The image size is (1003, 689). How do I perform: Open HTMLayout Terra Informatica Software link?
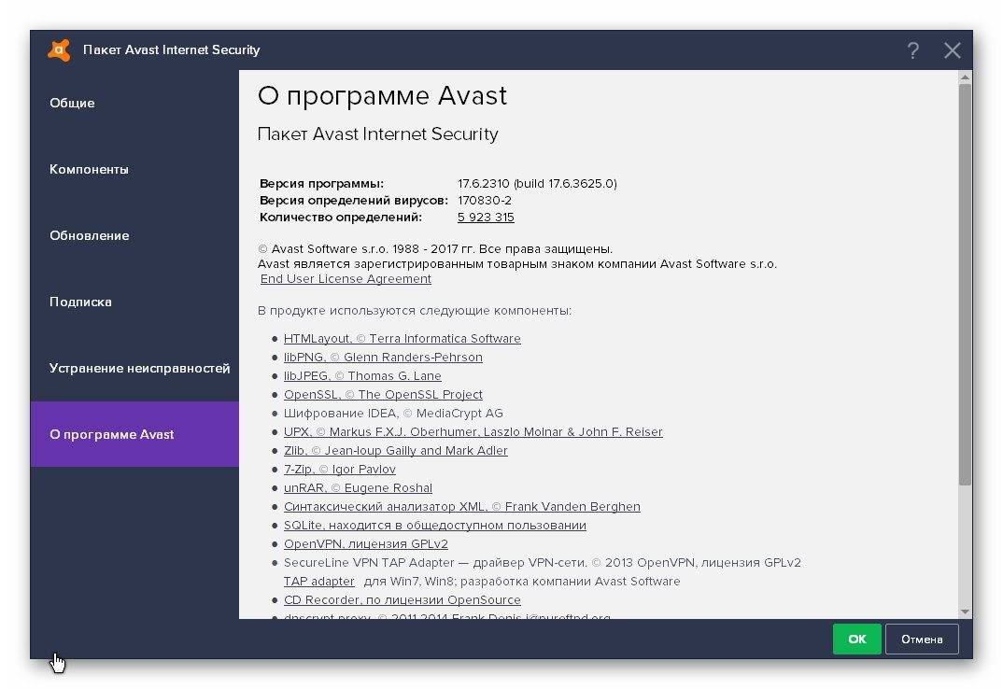(x=403, y=338)
